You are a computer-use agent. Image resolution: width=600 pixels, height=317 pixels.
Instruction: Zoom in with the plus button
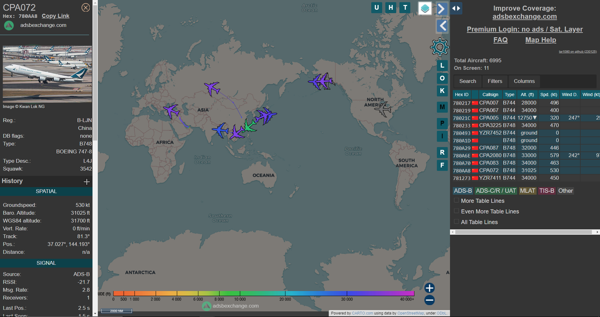point(429,288)
